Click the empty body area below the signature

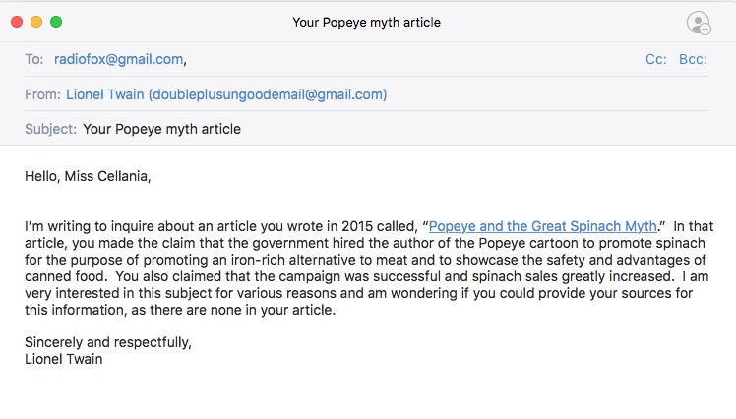(x=368, y=393)
